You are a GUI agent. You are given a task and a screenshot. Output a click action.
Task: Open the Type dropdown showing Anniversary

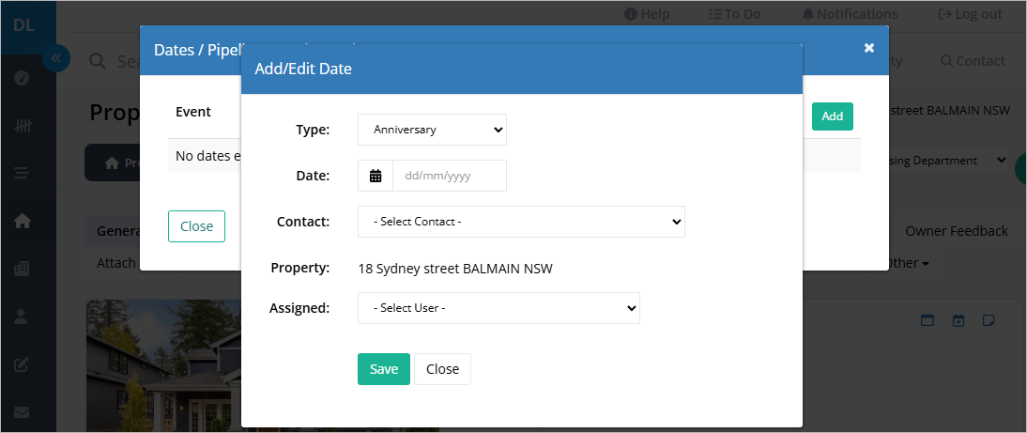[432, 130]
